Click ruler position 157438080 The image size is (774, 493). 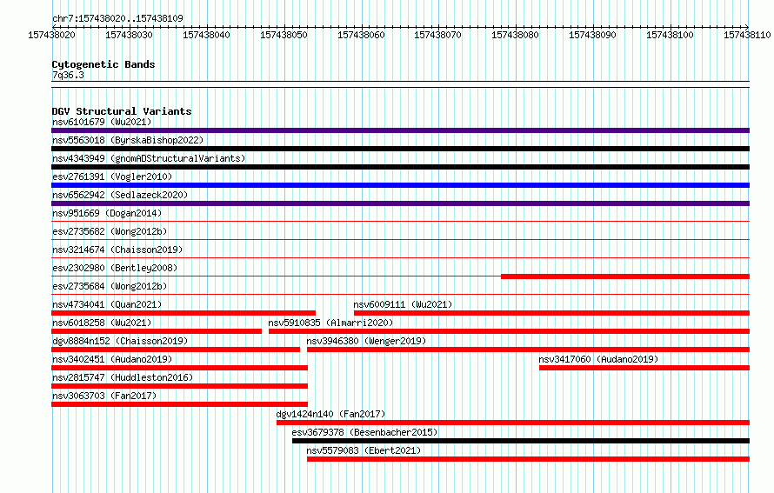(515, 35)
